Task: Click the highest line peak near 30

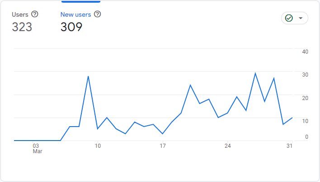Action: click(x=255, y=73)
